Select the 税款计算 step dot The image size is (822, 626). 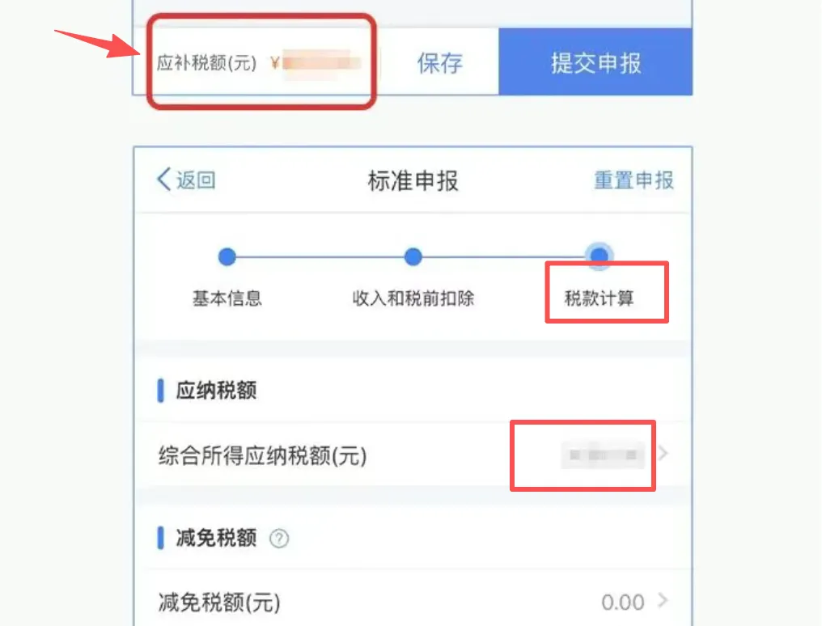click(599, 255)
